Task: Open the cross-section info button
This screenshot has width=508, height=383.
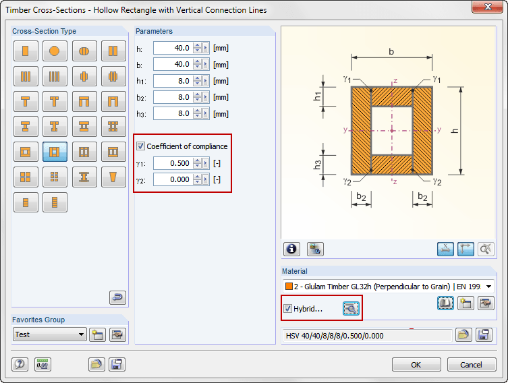Action: 291,249
